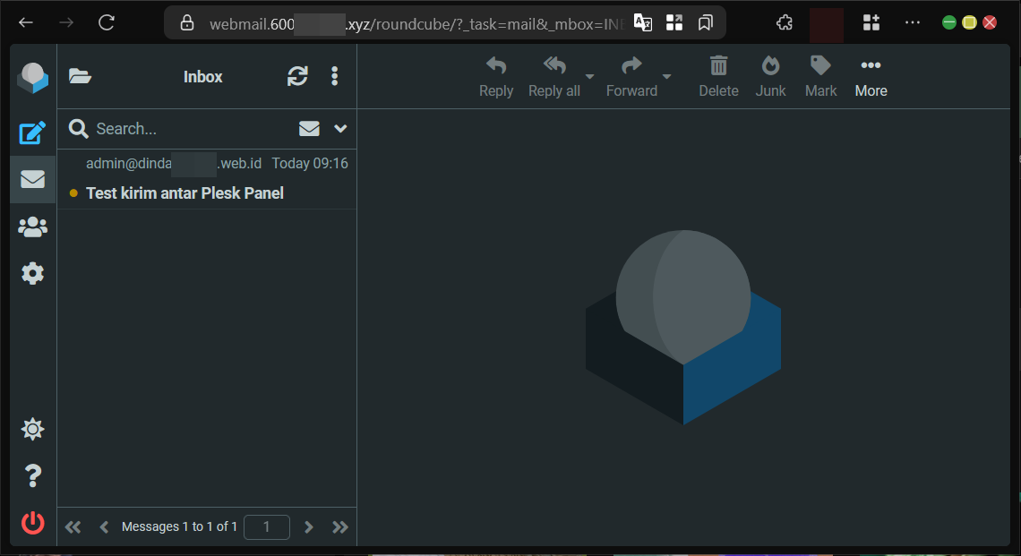
Task: Refresh the Inbox mail list
Action: (297, 77)
